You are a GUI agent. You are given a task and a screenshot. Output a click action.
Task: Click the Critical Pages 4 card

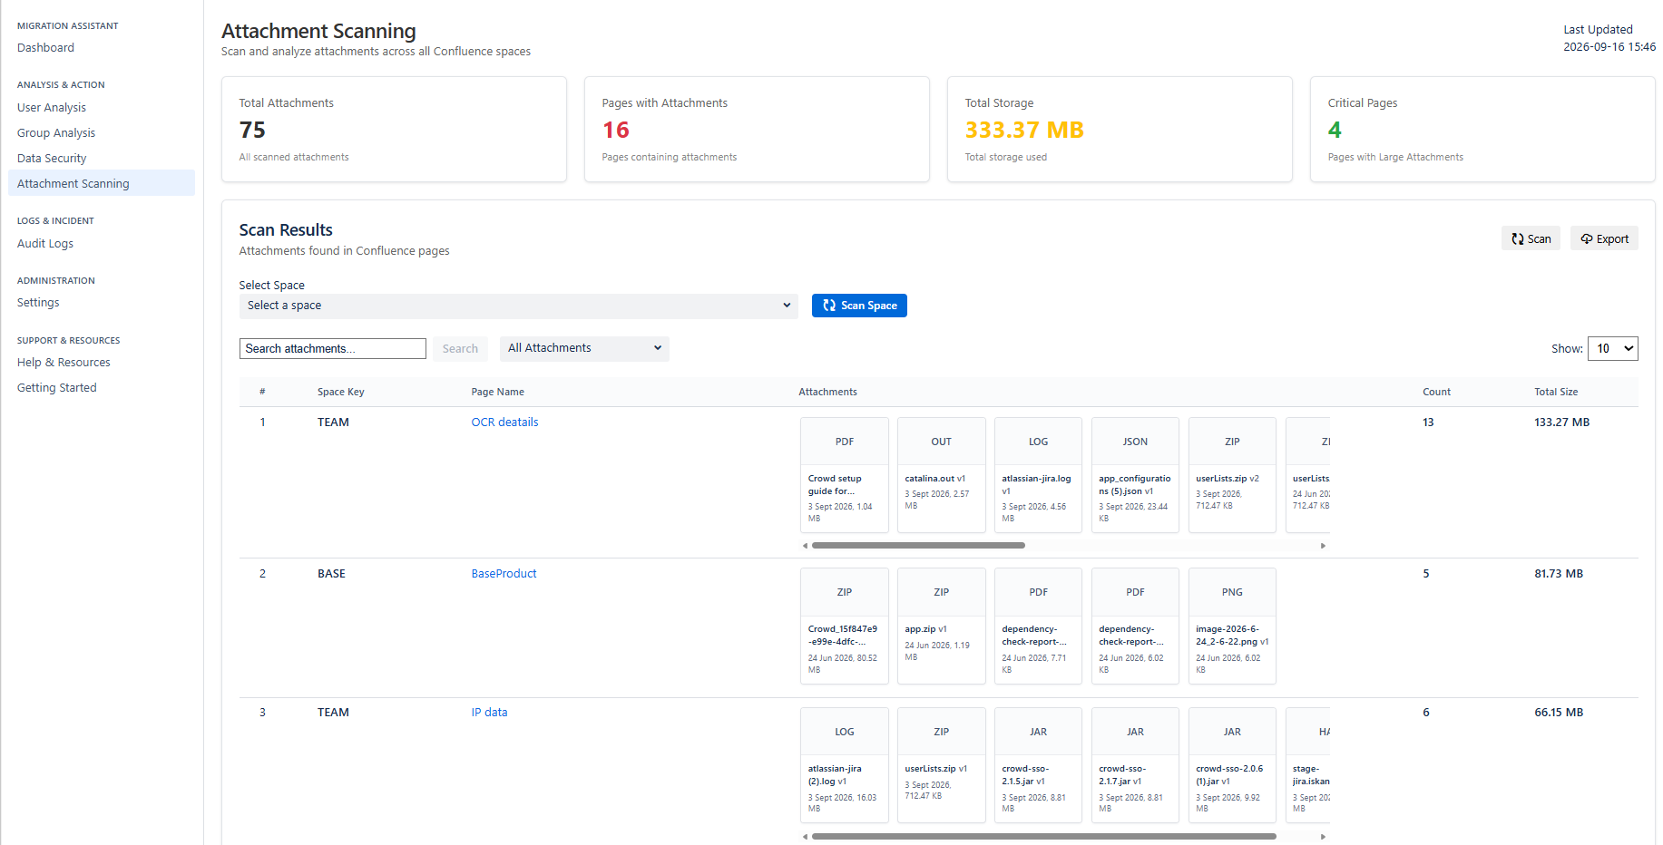[1482, 130]
